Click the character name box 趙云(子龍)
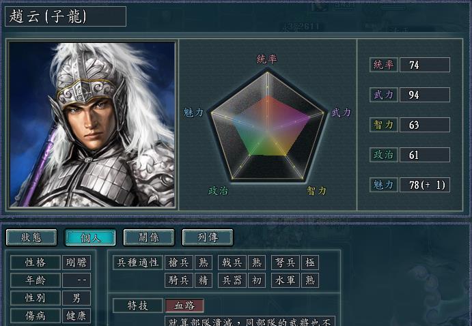The width and height of the screenshot is (472, 326). tap(66, 16)
